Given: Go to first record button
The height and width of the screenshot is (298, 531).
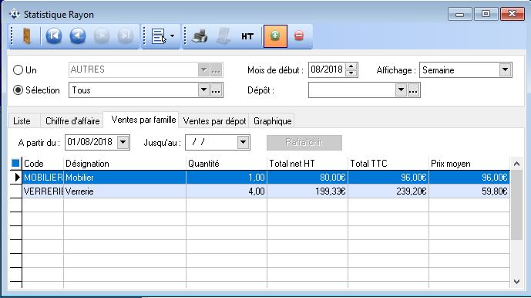Looking at the screenshot, I should click(x=53, y=36).
